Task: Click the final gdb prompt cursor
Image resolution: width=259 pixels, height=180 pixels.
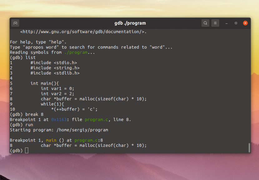Action: 27,151
